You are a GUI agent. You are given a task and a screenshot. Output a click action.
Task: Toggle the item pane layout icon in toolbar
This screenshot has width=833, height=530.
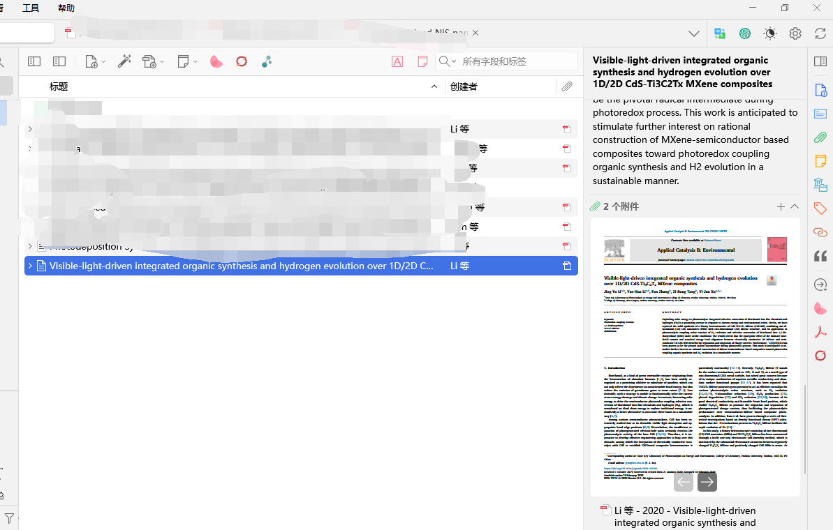(x=59, y=61)
